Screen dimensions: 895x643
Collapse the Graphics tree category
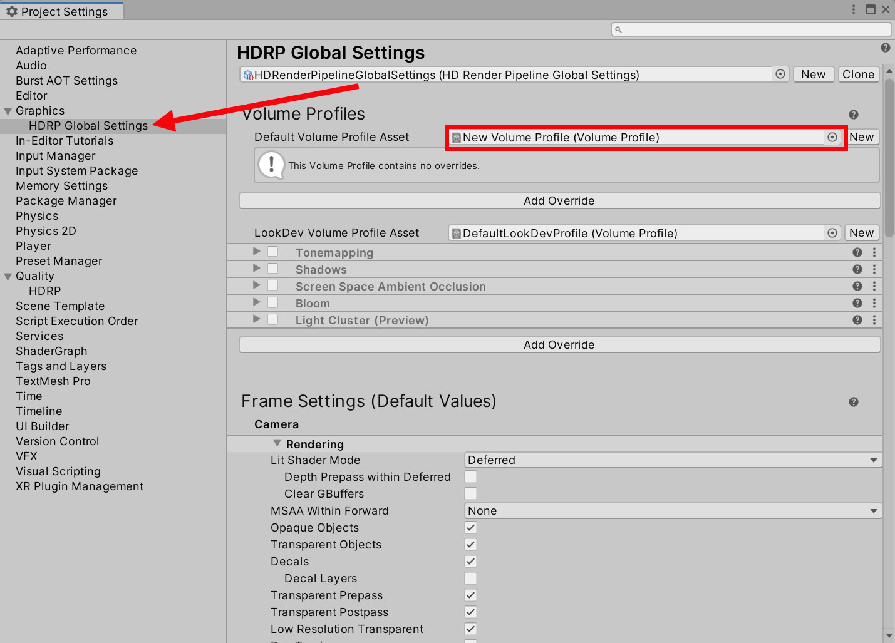point(8,111)
